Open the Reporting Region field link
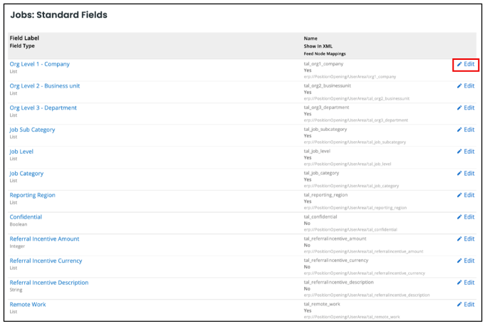 tap(32, 195)
